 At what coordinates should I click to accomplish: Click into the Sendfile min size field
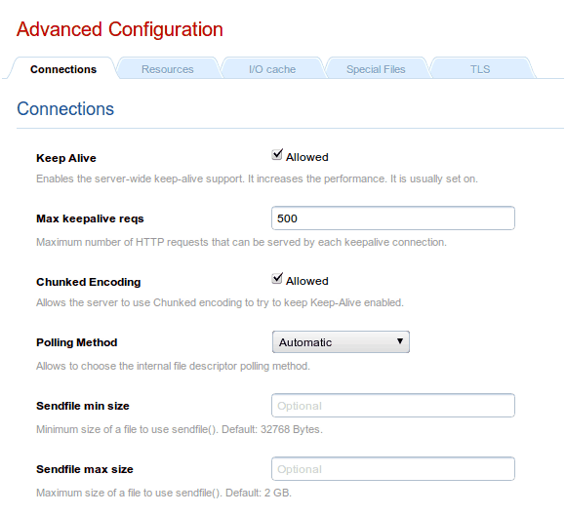click(393, 406)
